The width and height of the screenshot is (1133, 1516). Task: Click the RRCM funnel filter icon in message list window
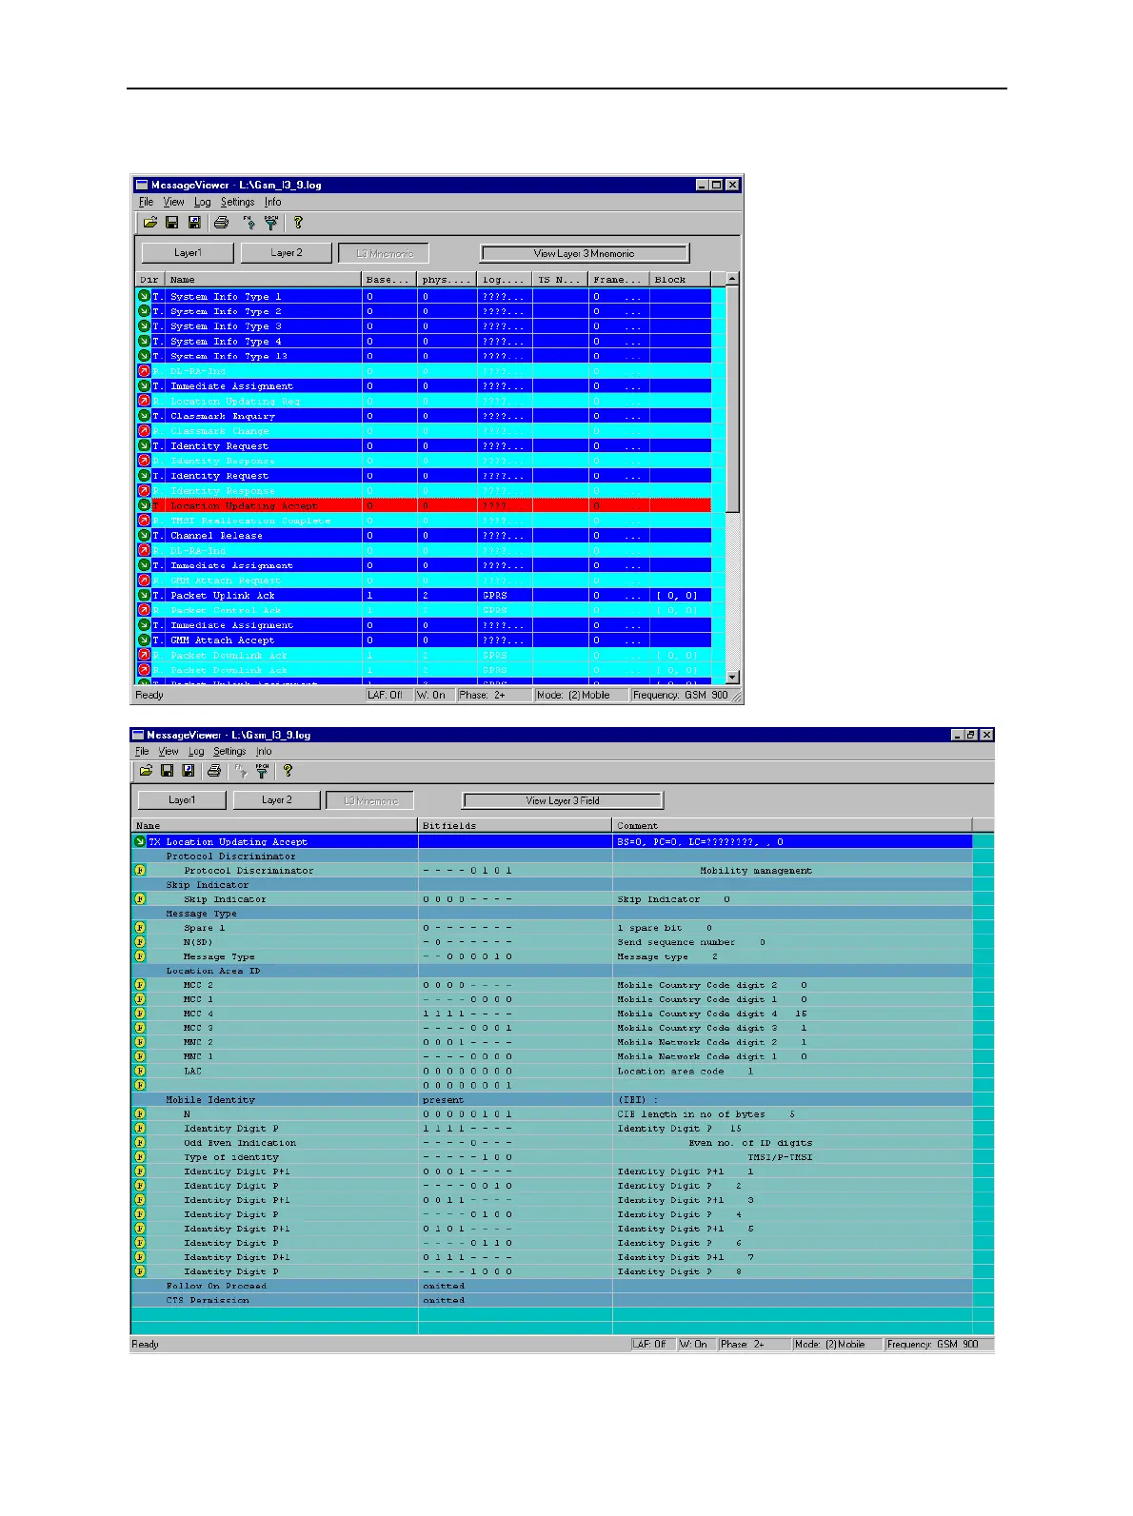tap(271, 222)
